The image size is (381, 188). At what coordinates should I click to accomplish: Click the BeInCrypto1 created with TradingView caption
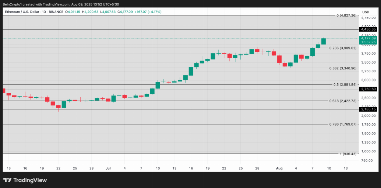click(x=61, y=4)
